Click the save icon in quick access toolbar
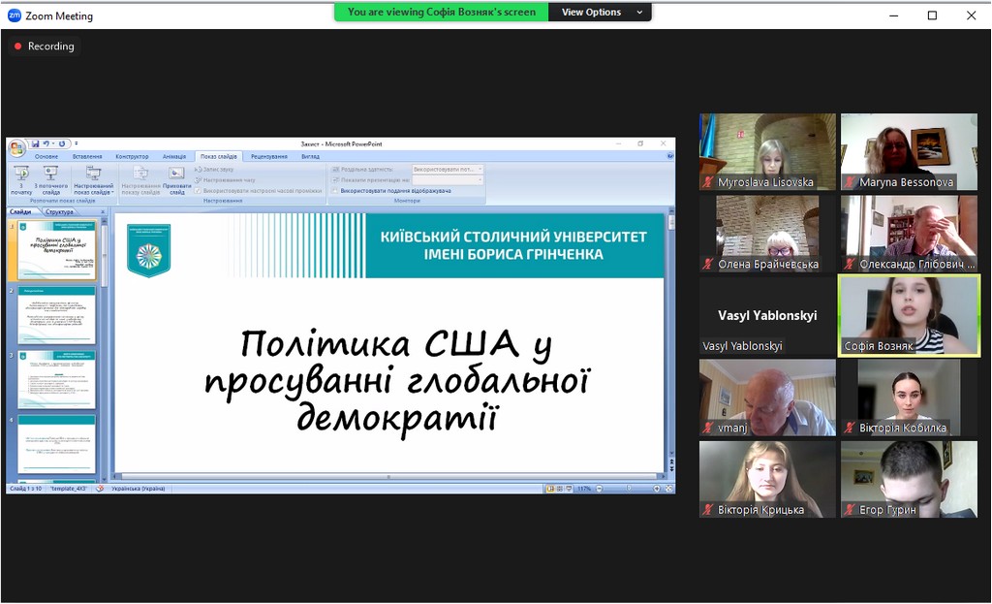This screenshot has height=604, width=992. pos(36,143)
